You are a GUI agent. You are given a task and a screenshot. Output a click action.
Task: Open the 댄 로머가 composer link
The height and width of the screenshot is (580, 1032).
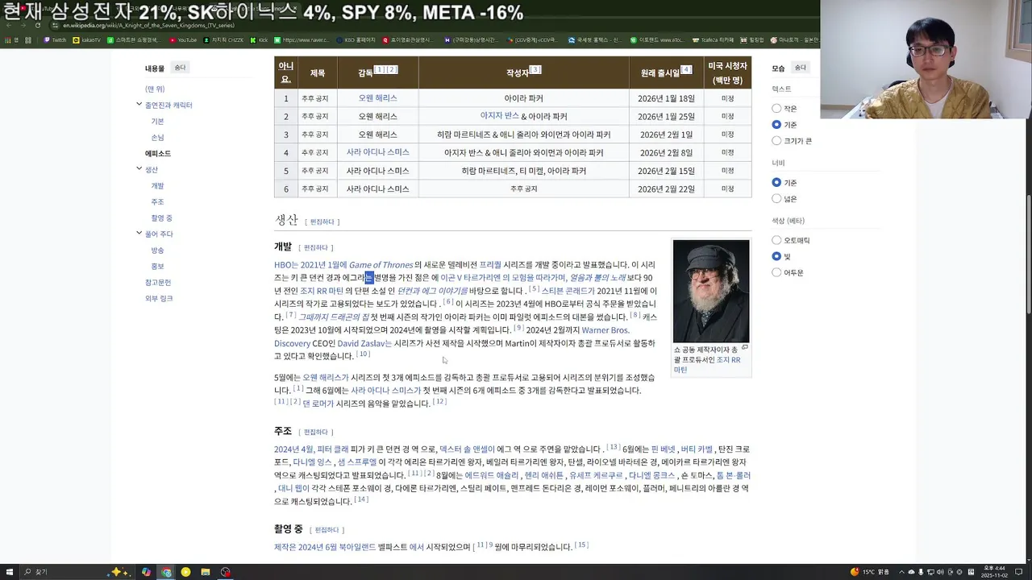coord(318,404)
